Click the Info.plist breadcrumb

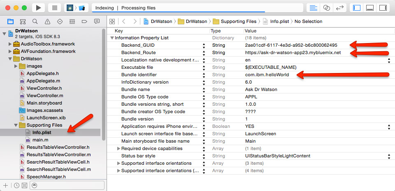[276, 21]
